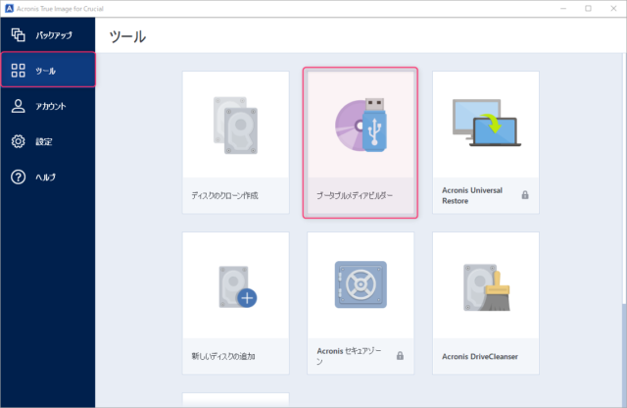The height and width of the screenshot is (408, 627).
Task: Click the settings gear icon
Action: click(x=18, y=141)
